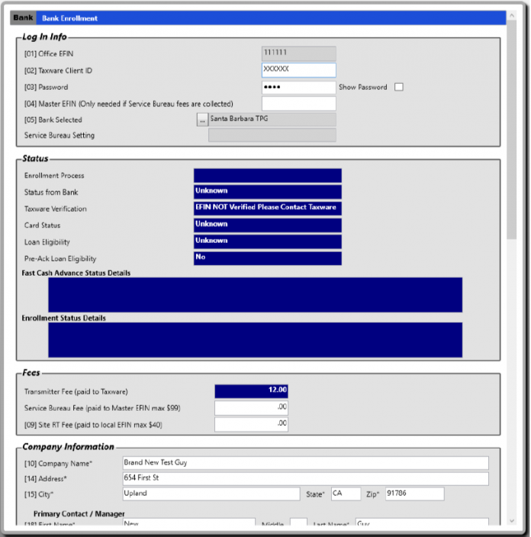
Task: Click the Enrollment Status Details text area
Action: (x=255, y=340)
